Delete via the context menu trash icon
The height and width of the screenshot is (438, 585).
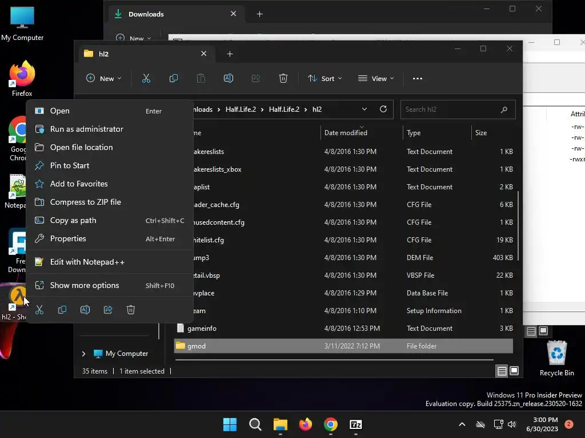click(131, 310)
